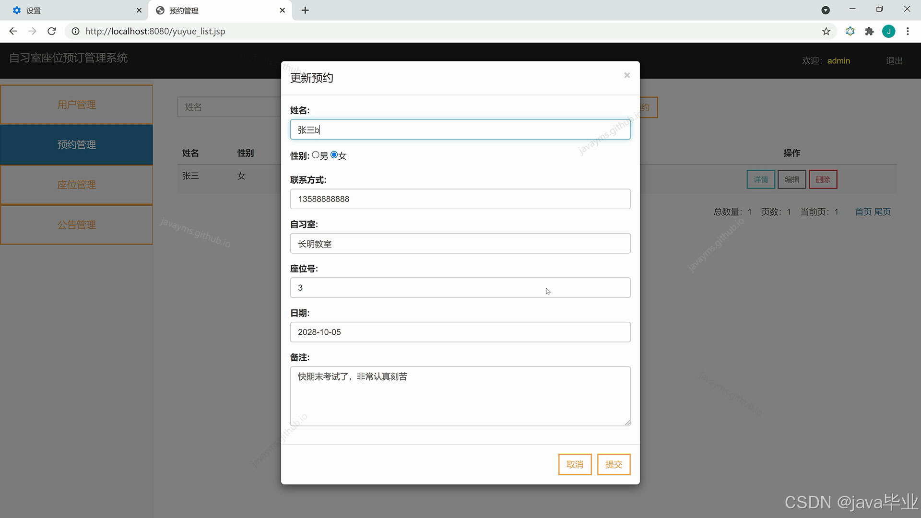Go to 尾页 pagination link
Screen dimensions: 921x518
[x=883, y=212]
